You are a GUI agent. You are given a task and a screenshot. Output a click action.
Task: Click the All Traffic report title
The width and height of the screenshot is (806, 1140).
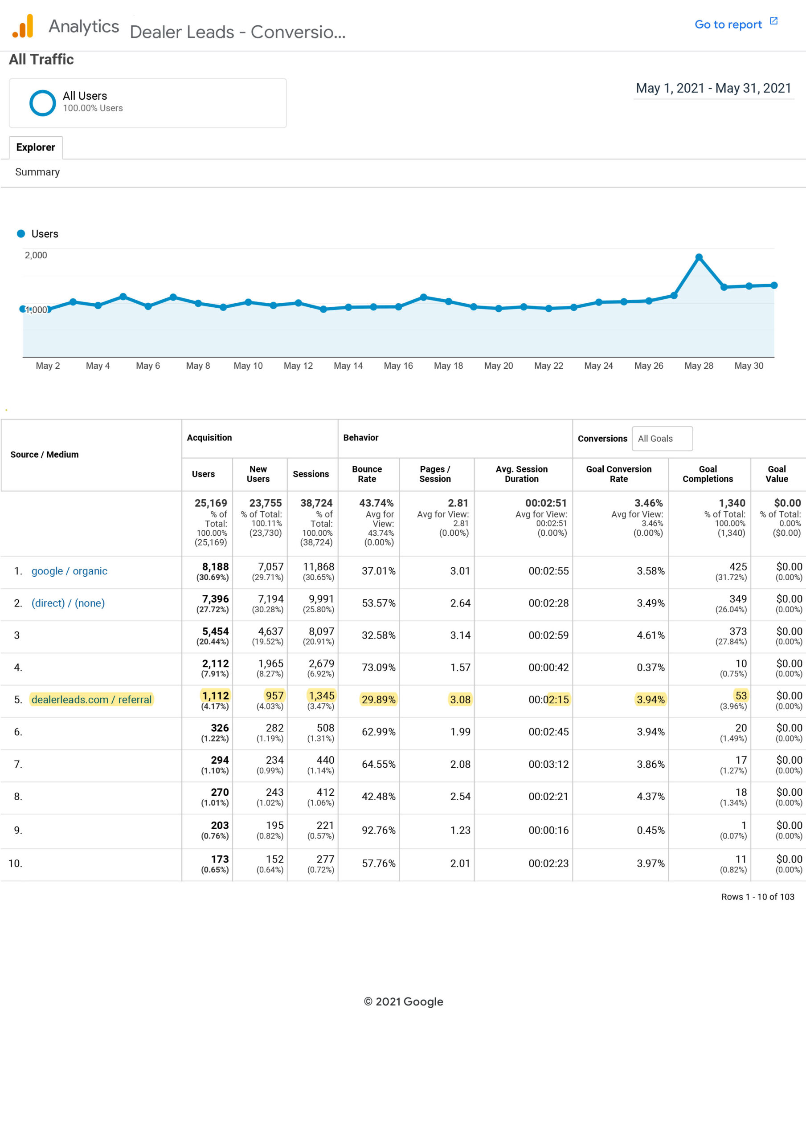tap(41, 60)
